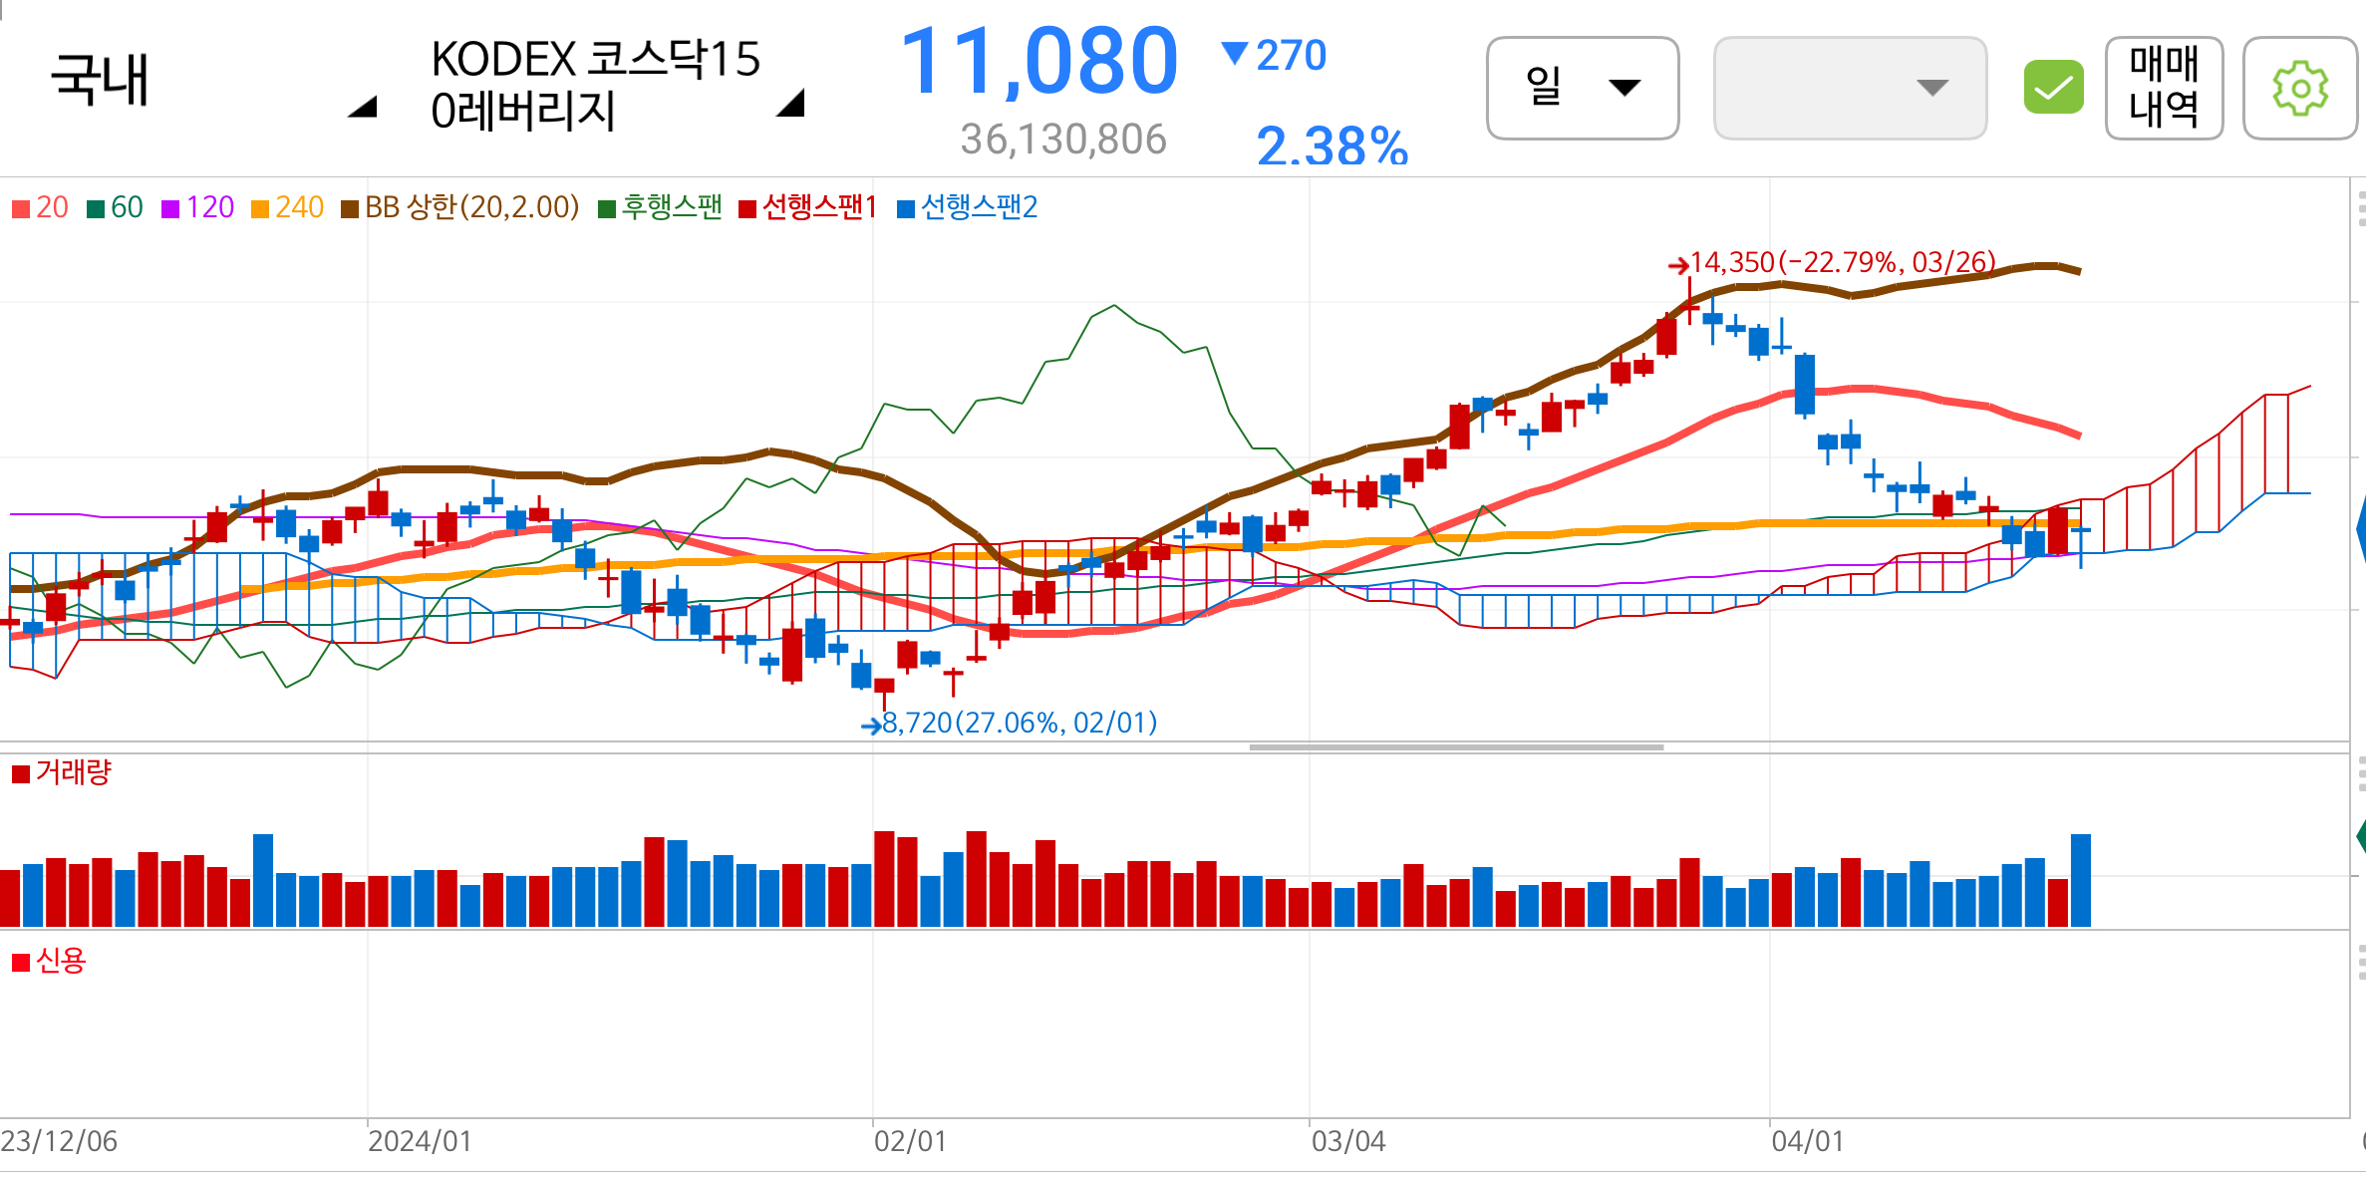2366x1178 pixels.
Task: Click the trading volume 36,130,806 value
Action: tap(1063, 140)
